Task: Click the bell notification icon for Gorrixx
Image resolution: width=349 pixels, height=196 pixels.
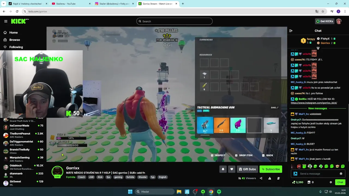Action: [x=223, y=169]
